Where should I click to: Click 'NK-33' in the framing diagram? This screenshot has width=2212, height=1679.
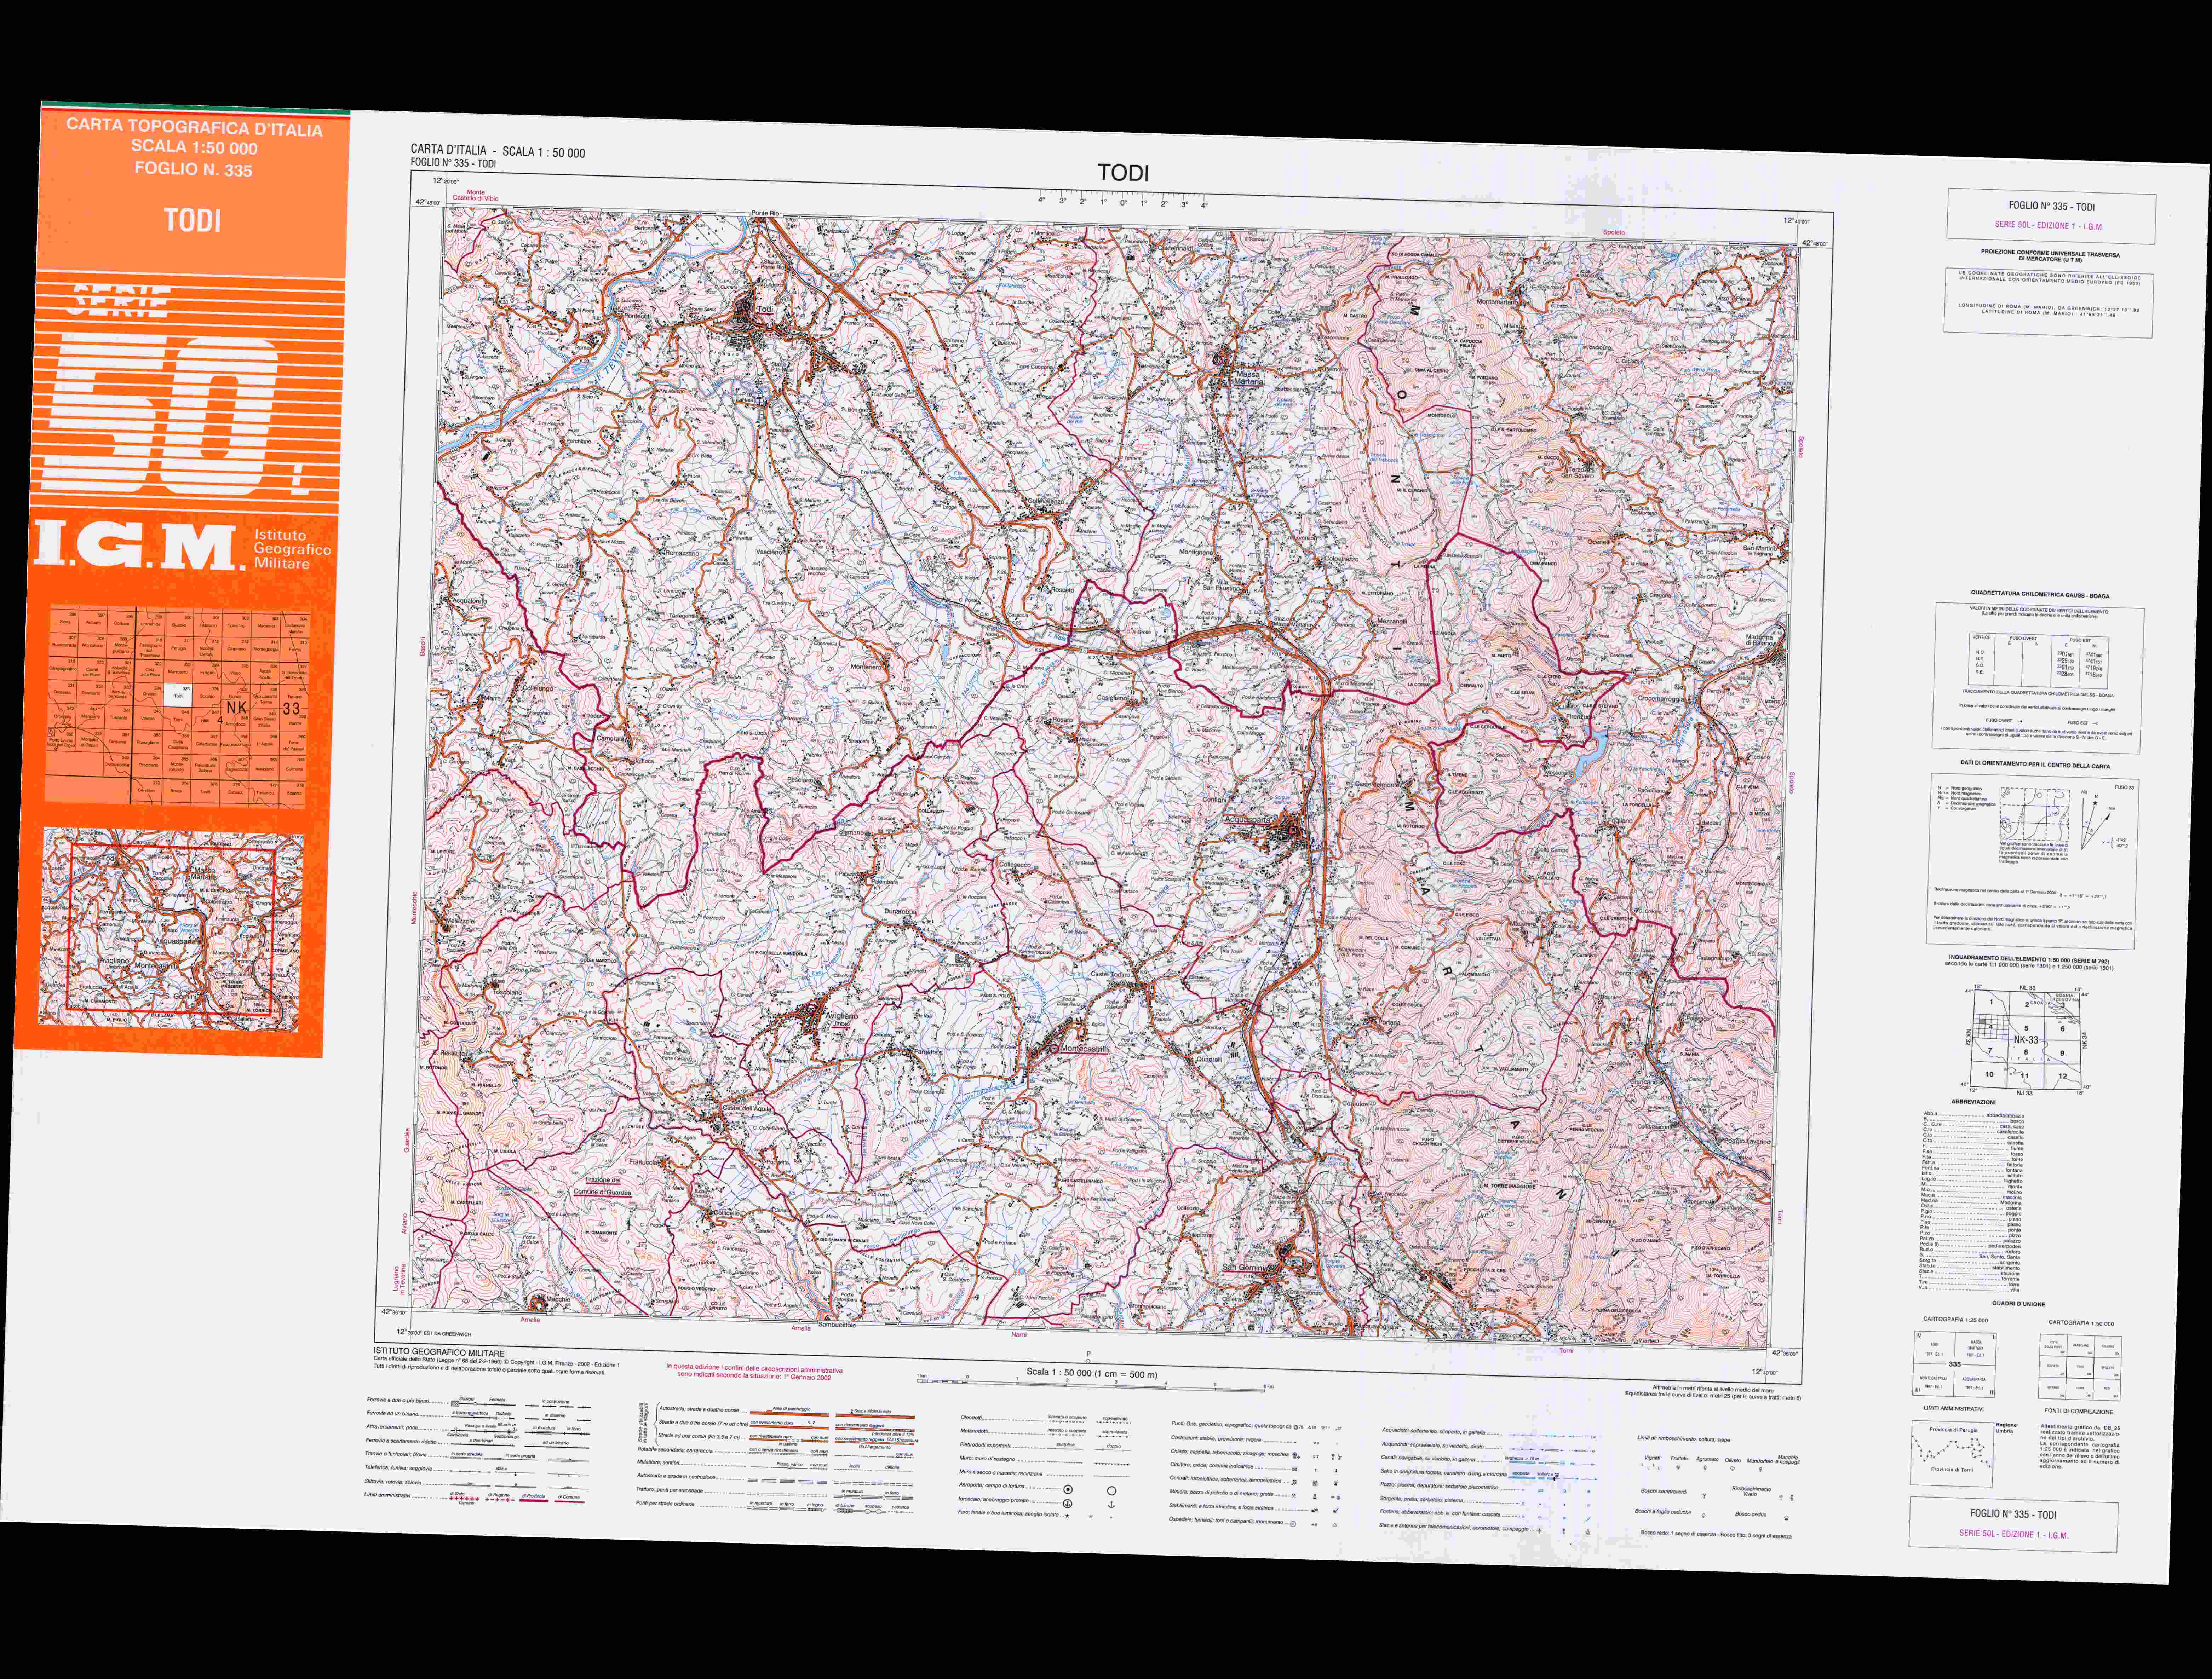point(2026,1040)
